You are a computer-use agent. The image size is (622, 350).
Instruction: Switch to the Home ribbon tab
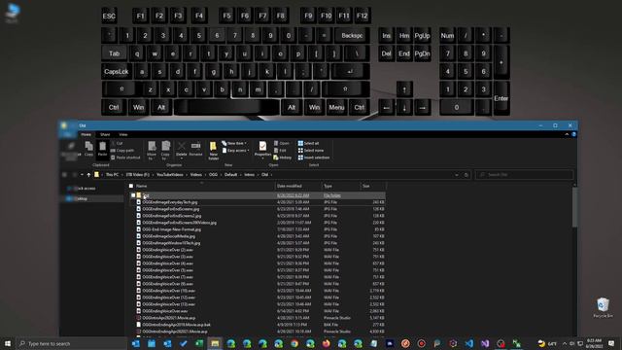click(86, 134)
